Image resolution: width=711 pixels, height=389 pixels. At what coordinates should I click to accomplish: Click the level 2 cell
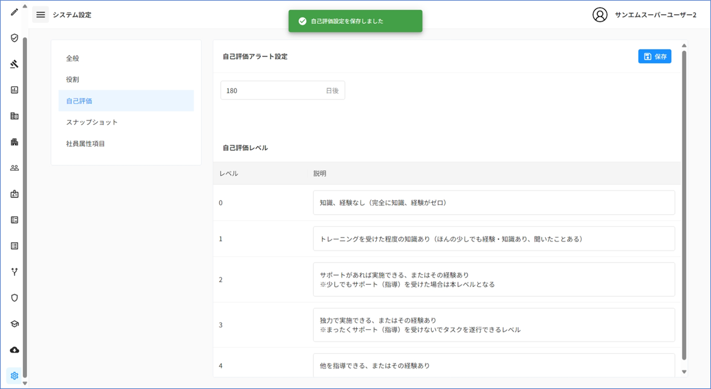tap(221, 280)
